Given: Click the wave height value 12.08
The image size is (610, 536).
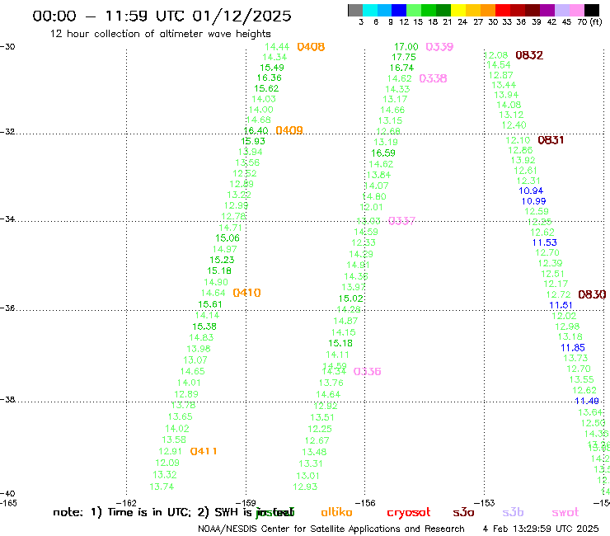Looking at the screenshot, I should point(496,55).
